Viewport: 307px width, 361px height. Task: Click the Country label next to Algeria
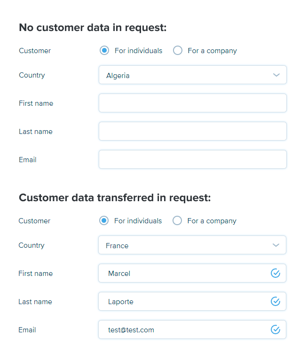pos(32,75)
